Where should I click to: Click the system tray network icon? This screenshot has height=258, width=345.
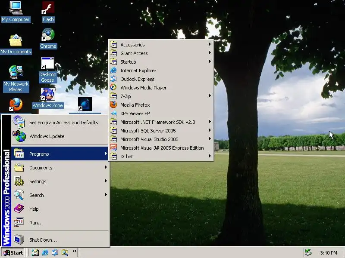coord(308,252)
